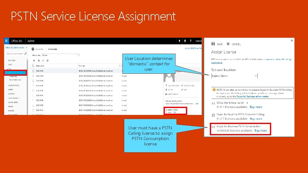Click the user avatar placeholder image
The height and width of the screenshot is (173, 308).
169,78
